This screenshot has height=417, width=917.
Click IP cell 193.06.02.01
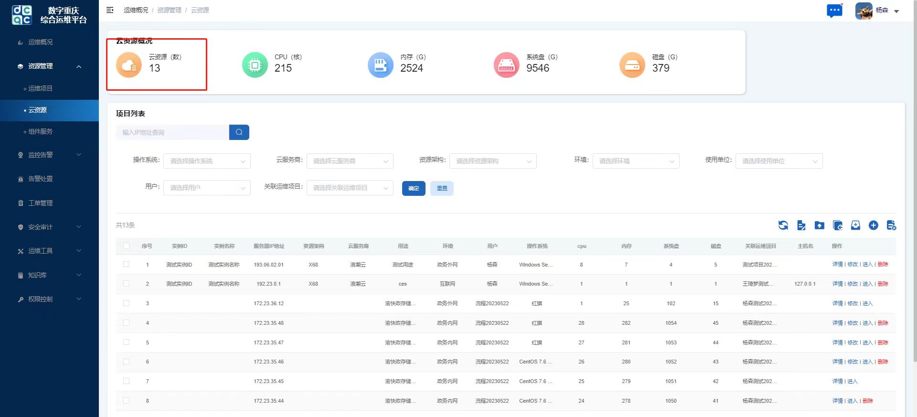[x=268, y=265]
